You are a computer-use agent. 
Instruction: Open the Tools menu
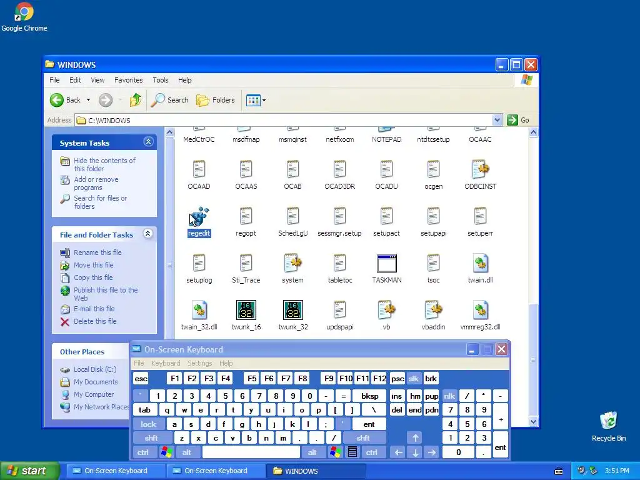coord(161,80)
